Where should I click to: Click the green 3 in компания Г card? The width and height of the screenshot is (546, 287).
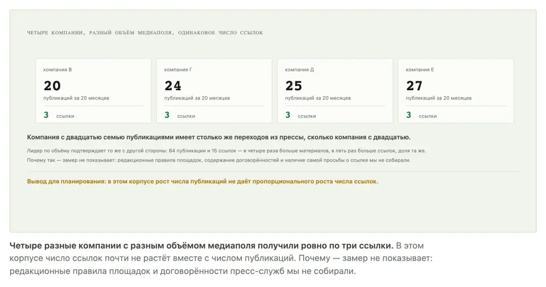(x=167, y=115)
